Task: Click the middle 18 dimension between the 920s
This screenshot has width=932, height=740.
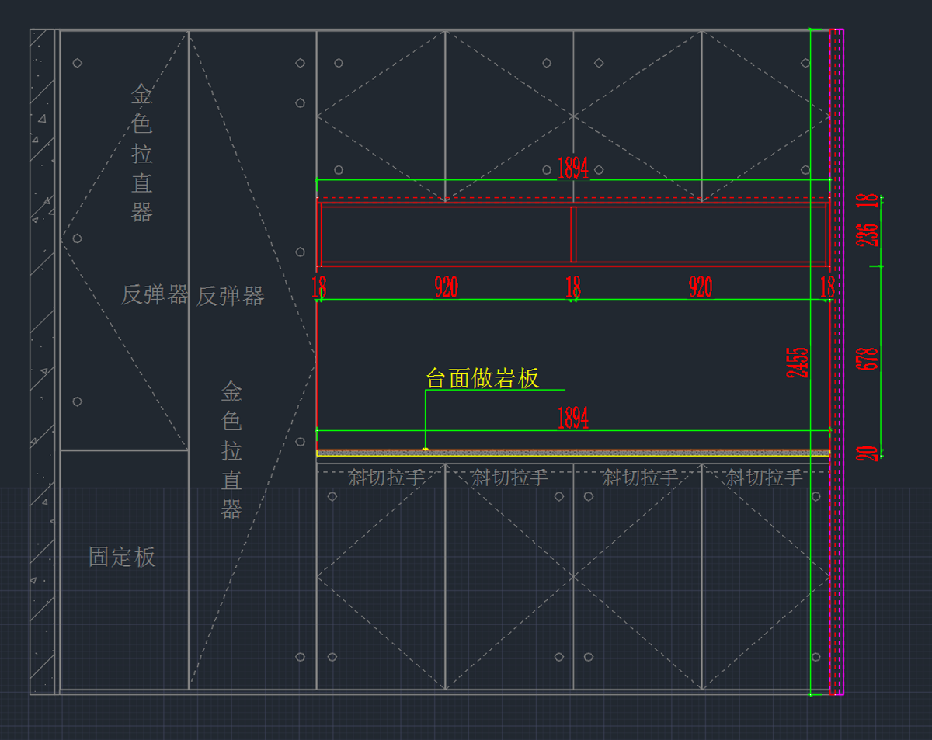Action: click(x=573, y=288)
